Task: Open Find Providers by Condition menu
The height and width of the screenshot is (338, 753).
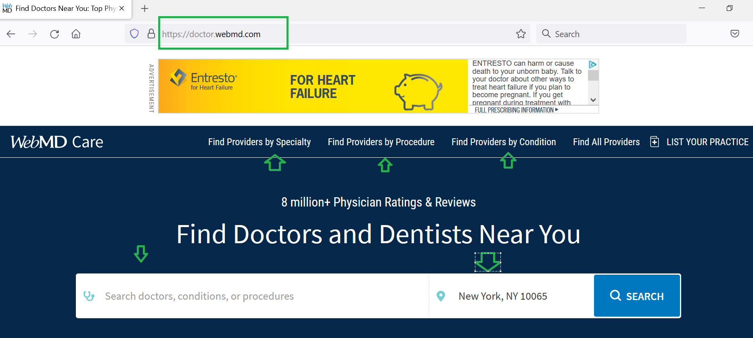Action: coord(504,142)
